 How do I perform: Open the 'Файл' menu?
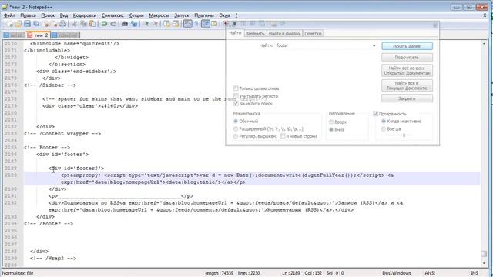click(9, 15)
